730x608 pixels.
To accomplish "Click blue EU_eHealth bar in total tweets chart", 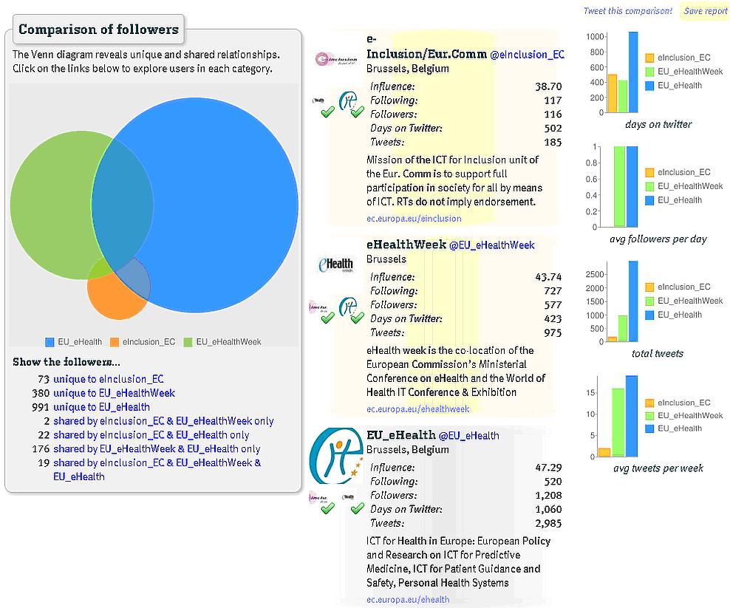I will point(633,301).
